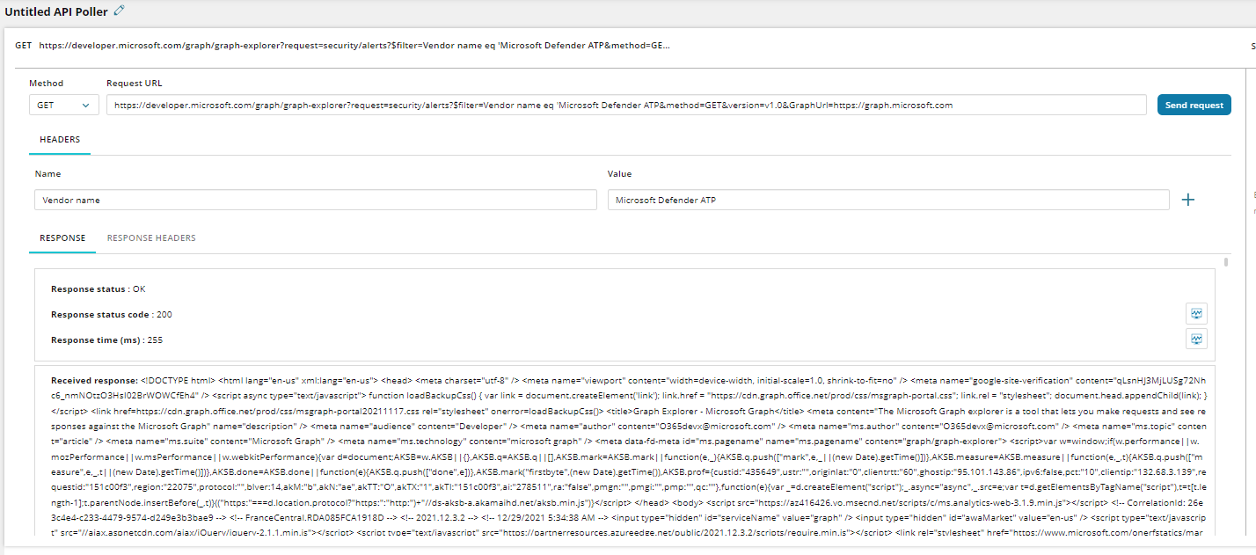This screenshot has height=555, width=1256.
Task: Switch to the HEADERS tab
Action: pos(60,139)
